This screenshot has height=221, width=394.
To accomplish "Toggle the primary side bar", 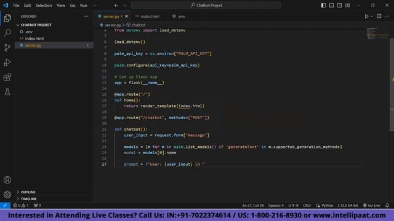I will coord(323,6).
